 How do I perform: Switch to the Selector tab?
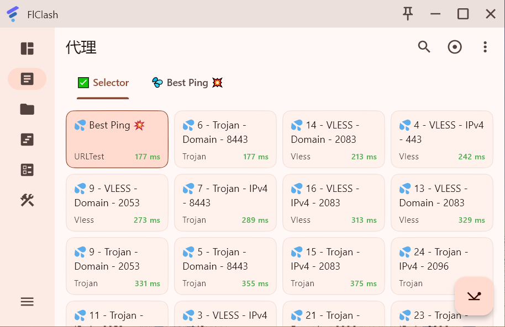tap(103, 83)
